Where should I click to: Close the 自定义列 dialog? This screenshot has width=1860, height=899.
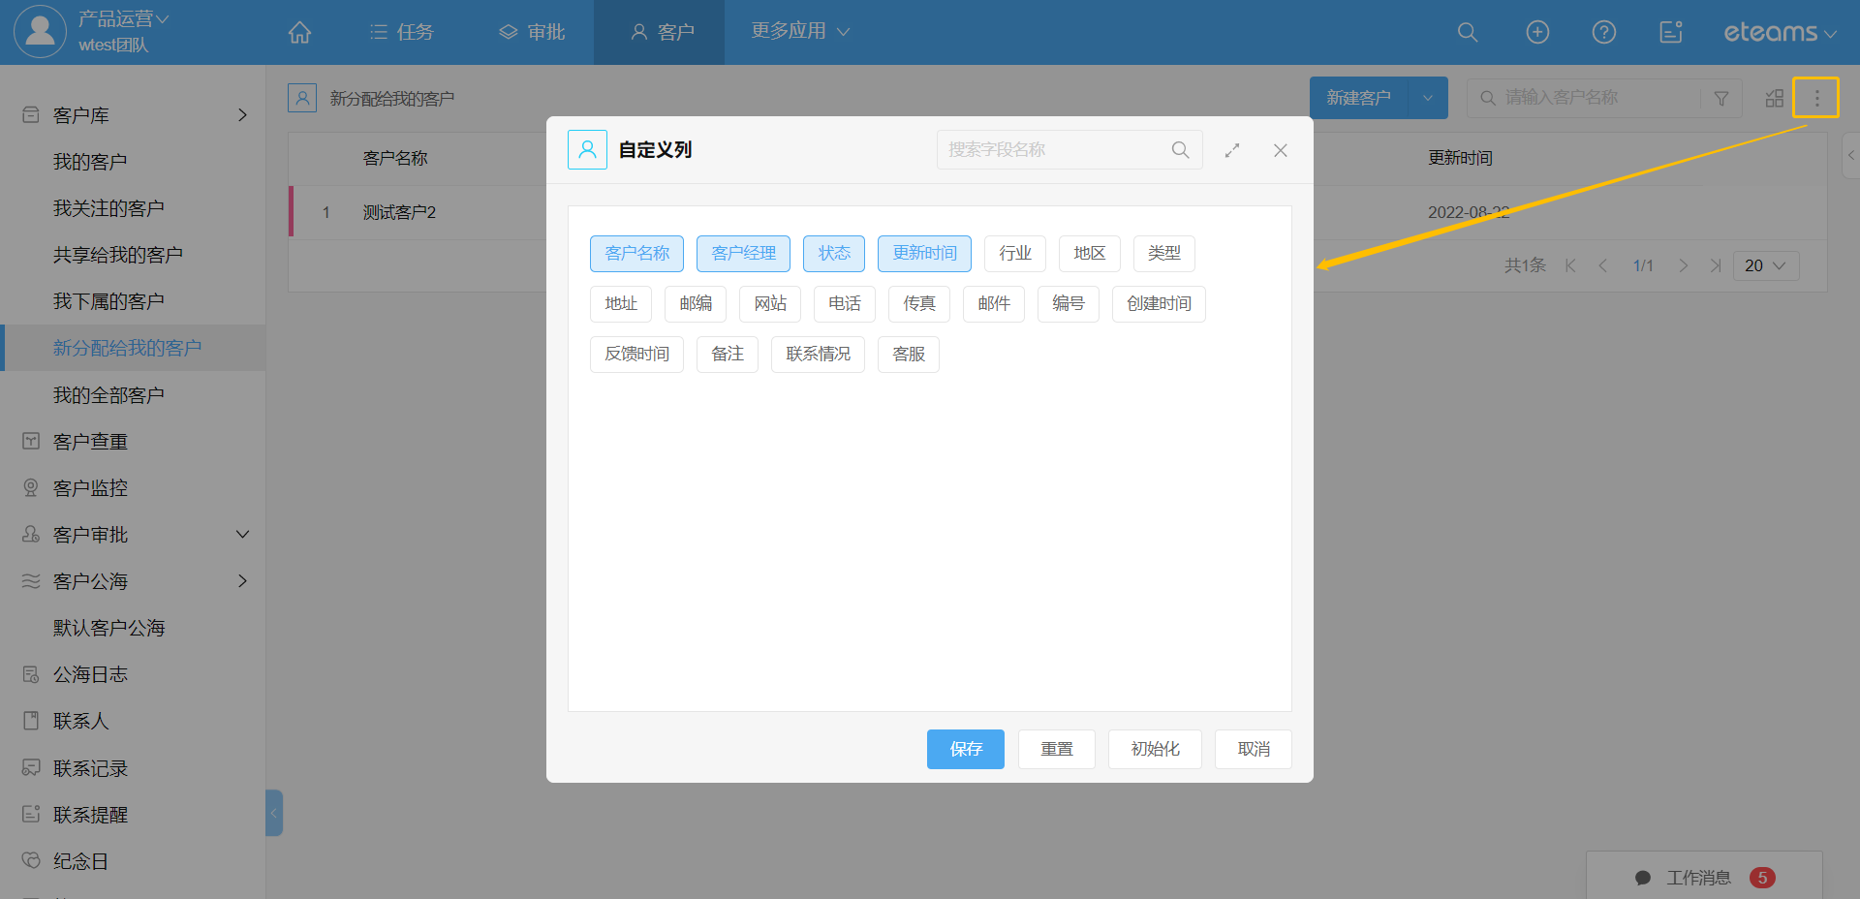pyautogui.click(x=1280, y=150)
